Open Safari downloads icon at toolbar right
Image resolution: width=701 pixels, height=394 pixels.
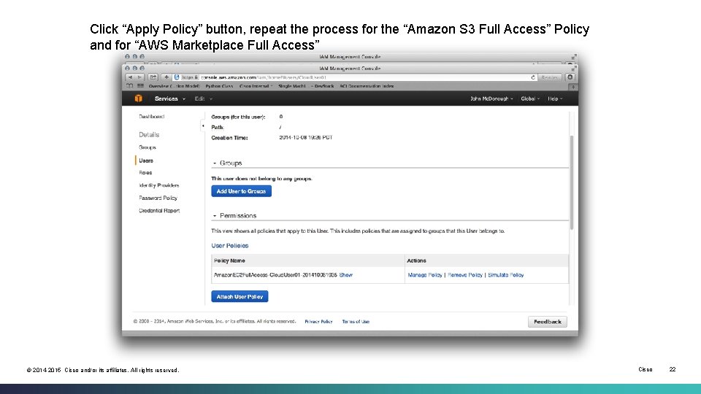570,77
